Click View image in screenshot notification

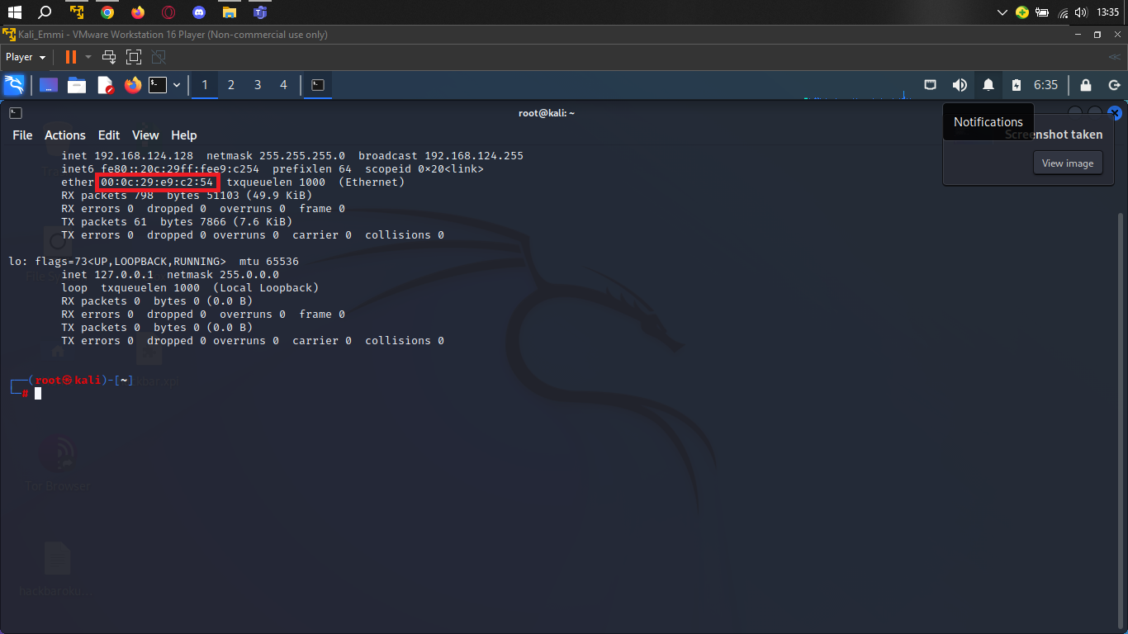click(1068, 163)
